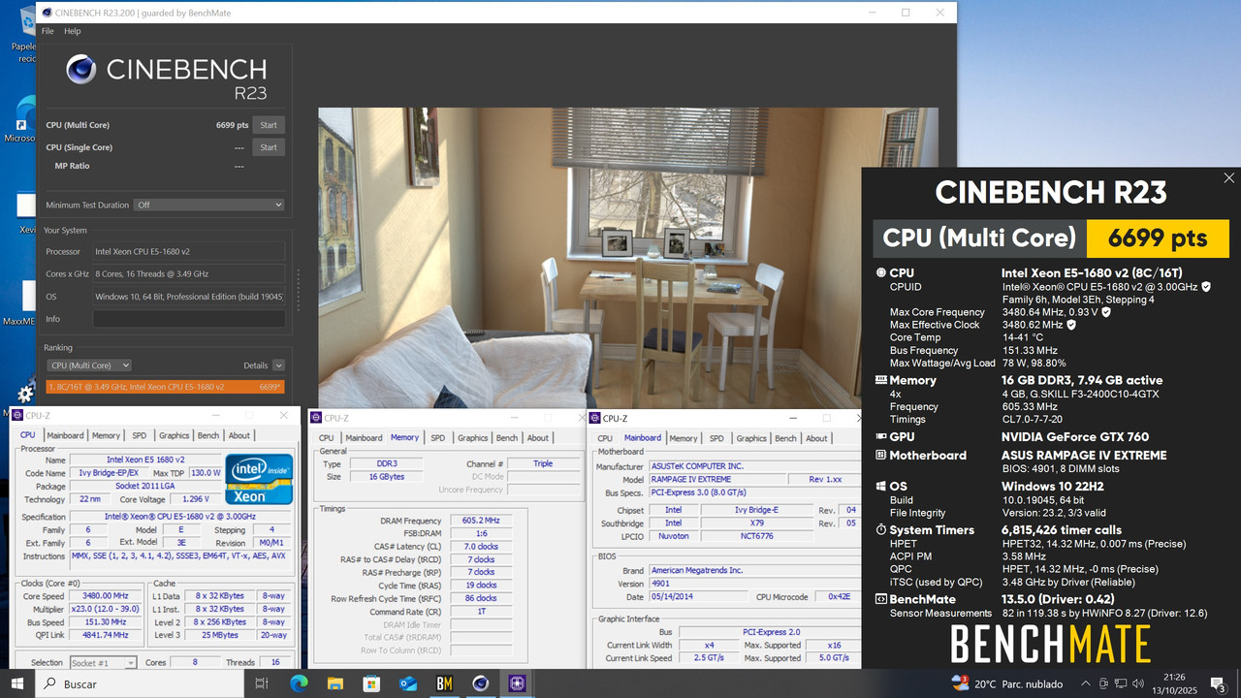This screenshot has height=698, width=1241.
Task: Select the E5-1680 v2 ranking entry
Action: point(164,386)
